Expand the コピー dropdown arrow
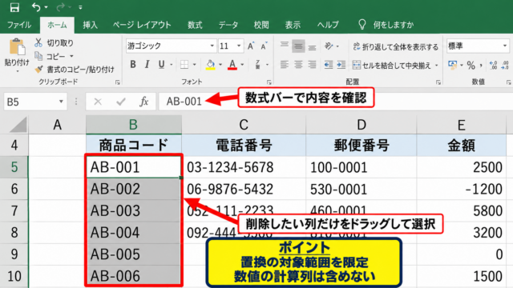This screenshot has height=288, width=513. coord(71,56)
